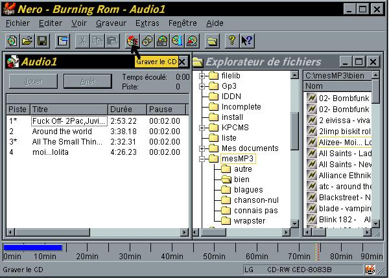Select the Incomplete folder

pos(241,107)
